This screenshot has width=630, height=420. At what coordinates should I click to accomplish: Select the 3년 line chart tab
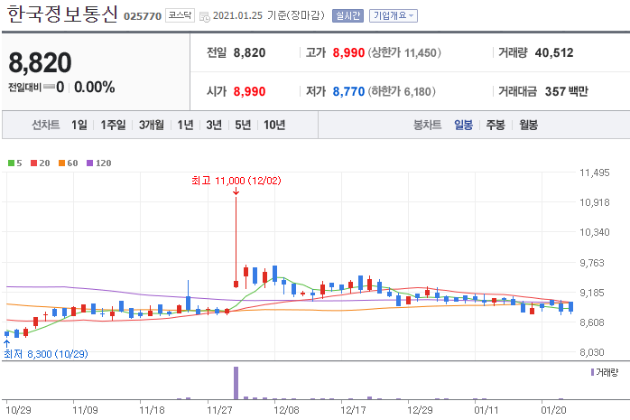[214, 125]
